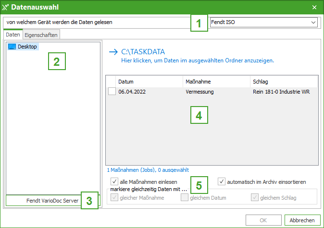This screenshot has height=228, width=324.
Task: Click the app icon in title bar
Action: (x=6, y=7)
